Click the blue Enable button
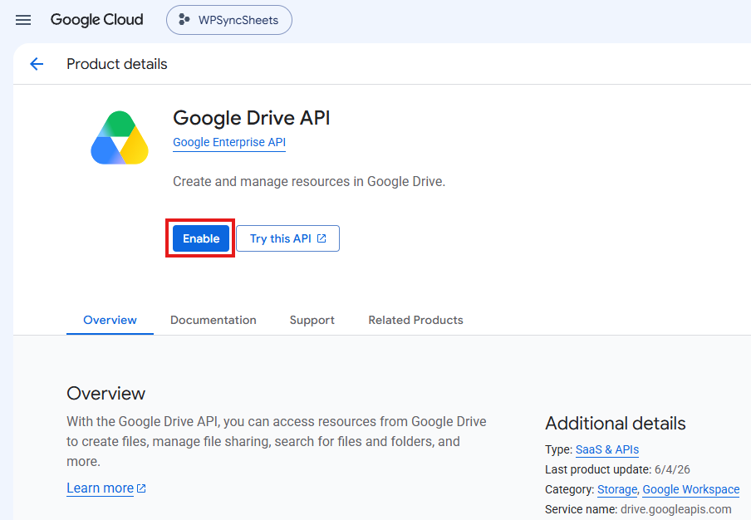 (x=201, y=238)
